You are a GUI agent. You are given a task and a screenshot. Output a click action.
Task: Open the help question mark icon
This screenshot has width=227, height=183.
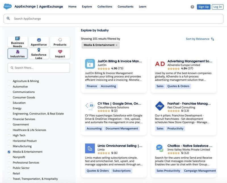point(192,7)
